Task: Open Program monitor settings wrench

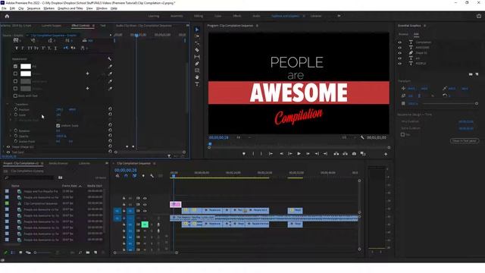Action: click(362, 137)
